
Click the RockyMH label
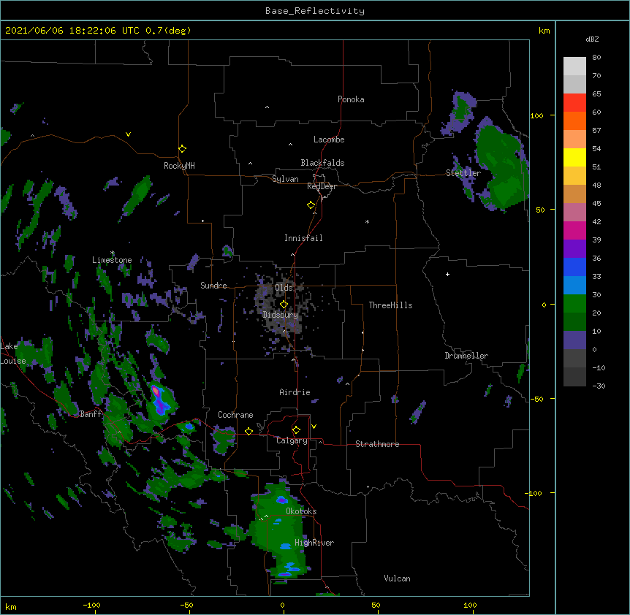(179, 166)
